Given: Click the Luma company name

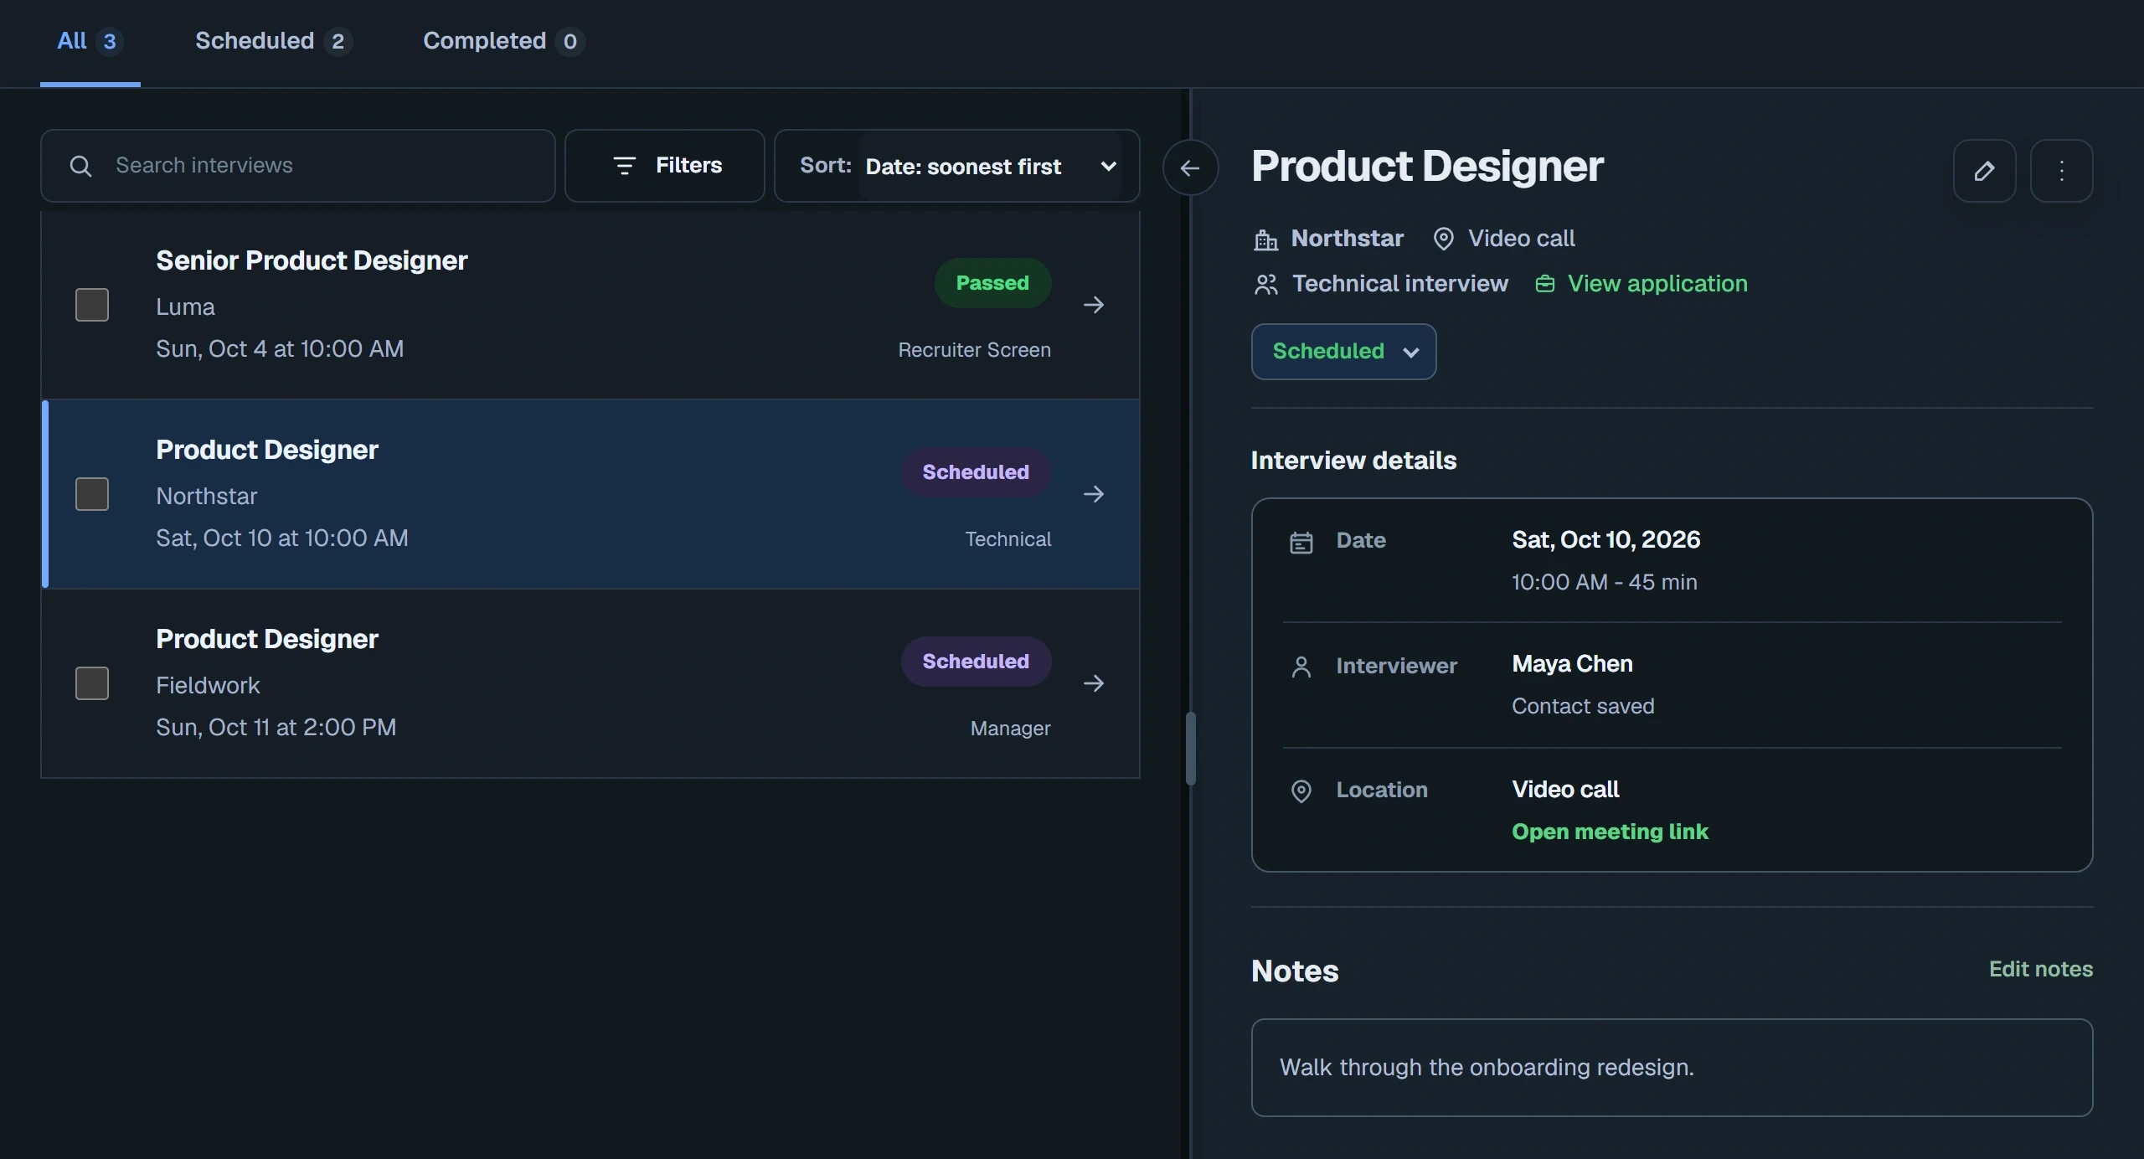Looking at the screenshot, I should [x=185, y=306].
